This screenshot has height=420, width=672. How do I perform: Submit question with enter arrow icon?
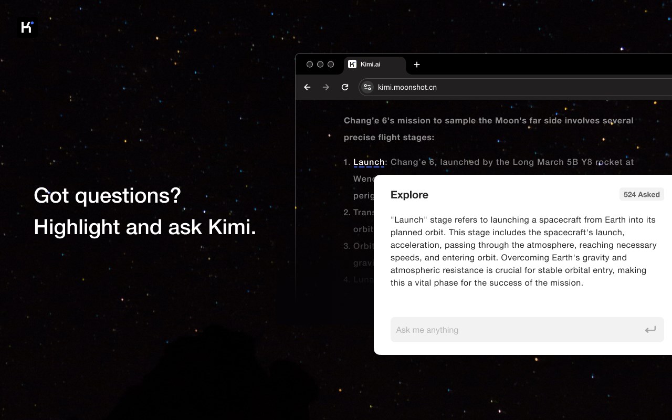650,330
